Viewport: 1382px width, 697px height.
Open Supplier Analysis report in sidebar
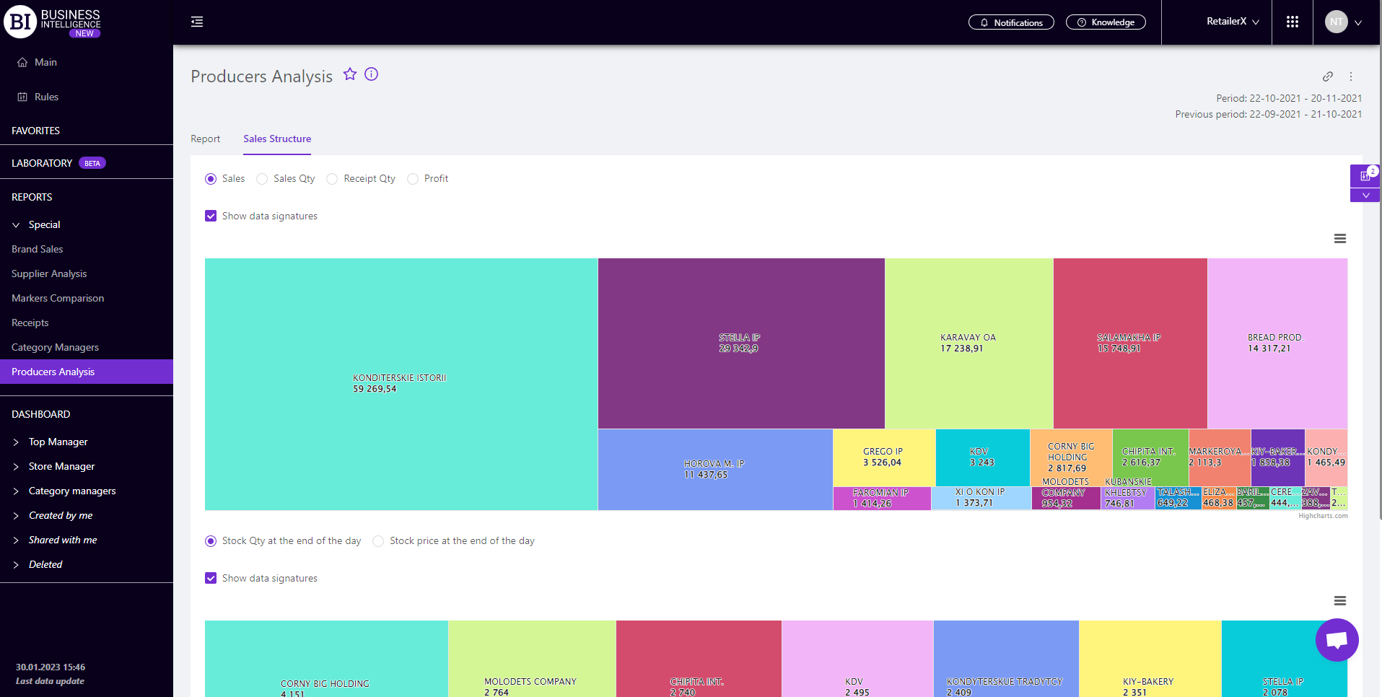click(x=49, y=273)
